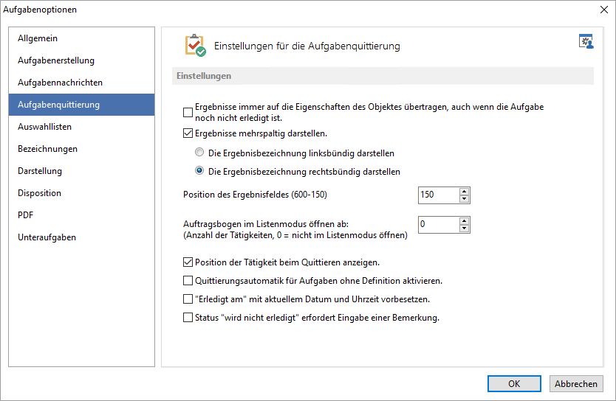The height and width of the screenshot is (401, 616).
Task: Go to the Auswahllisten page
Action: 82,127
